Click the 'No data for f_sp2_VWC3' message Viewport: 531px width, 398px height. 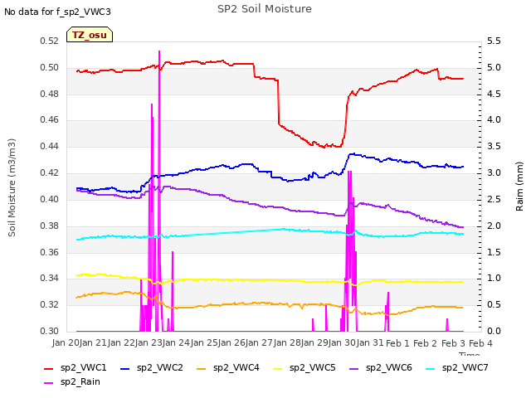57,12
